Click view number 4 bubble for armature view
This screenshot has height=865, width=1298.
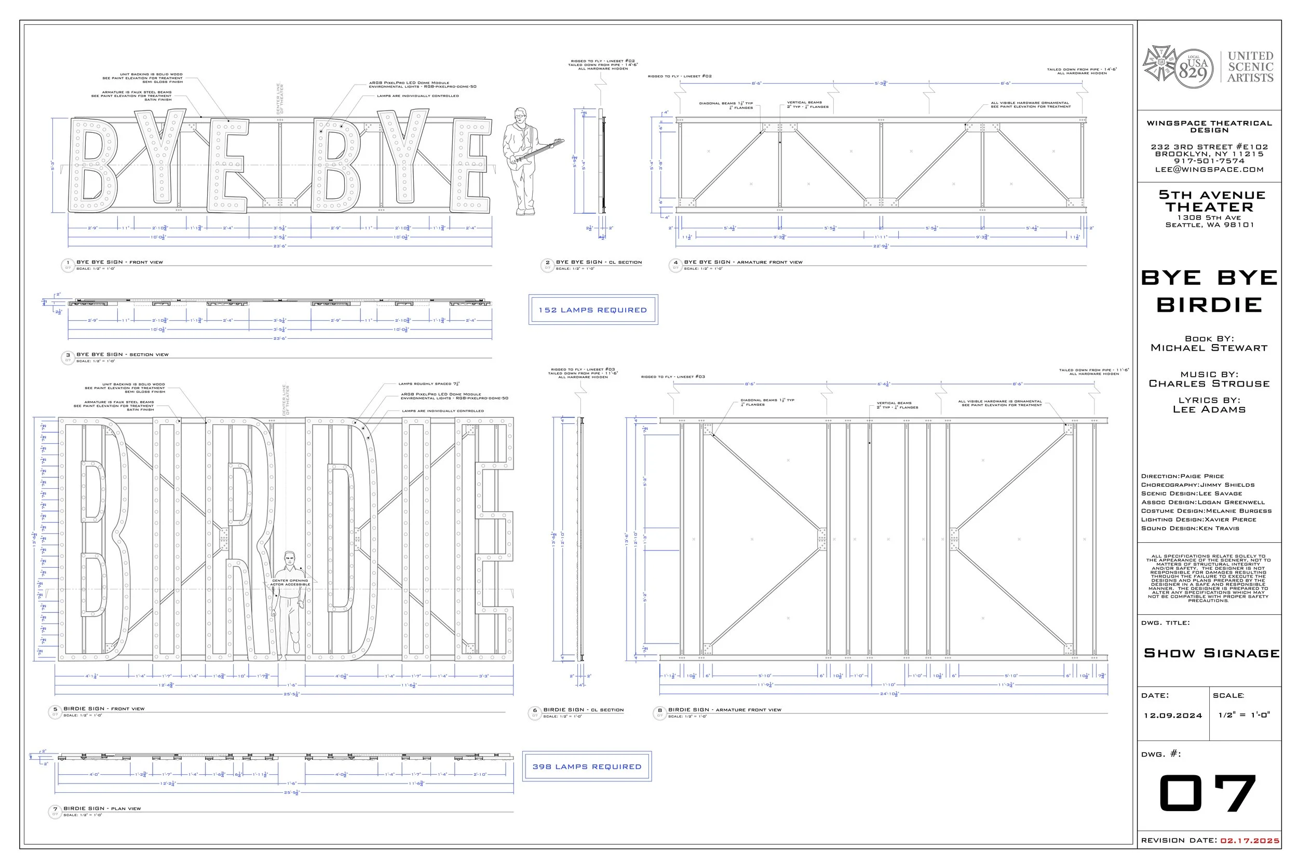pyautogui.click(x=675, y=265)
